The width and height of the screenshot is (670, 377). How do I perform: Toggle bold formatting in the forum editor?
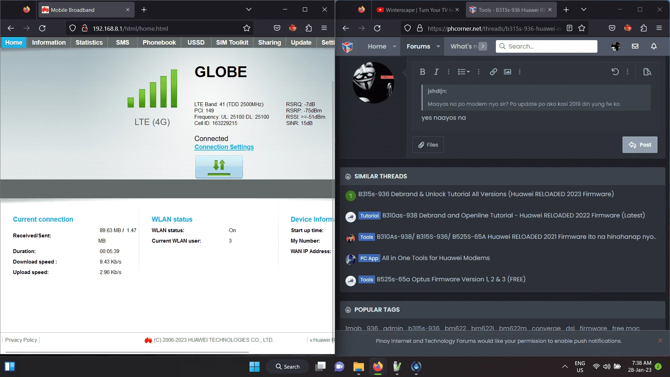[x=422, y=72]
